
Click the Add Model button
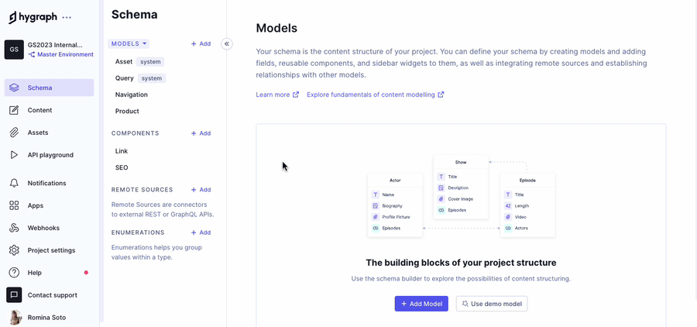coord(421,304)
